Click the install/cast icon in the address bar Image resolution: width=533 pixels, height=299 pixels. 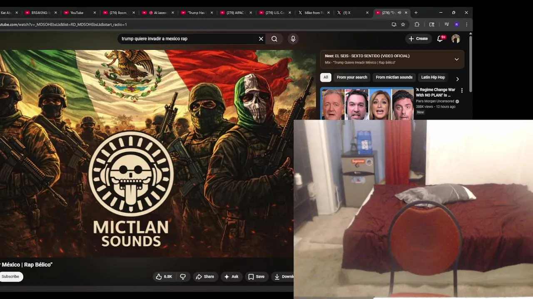click(394, 25)
